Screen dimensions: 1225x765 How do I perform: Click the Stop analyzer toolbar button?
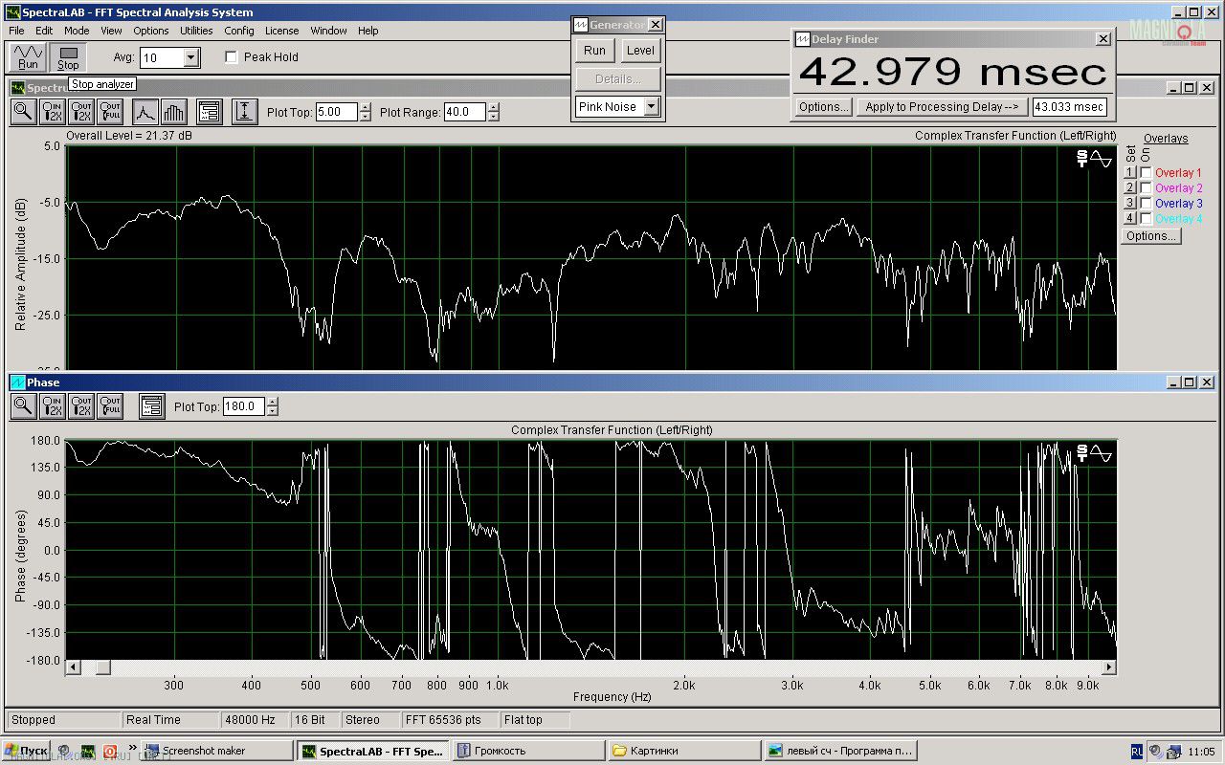click(x=68, y=57)
